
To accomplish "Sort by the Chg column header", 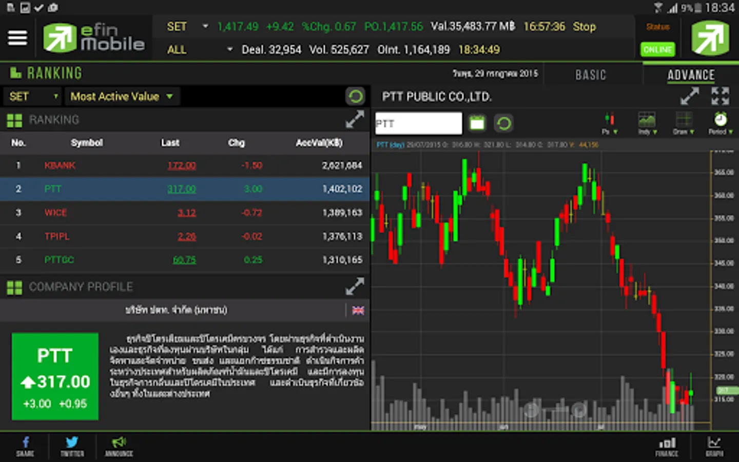I will tap(237, 143).
